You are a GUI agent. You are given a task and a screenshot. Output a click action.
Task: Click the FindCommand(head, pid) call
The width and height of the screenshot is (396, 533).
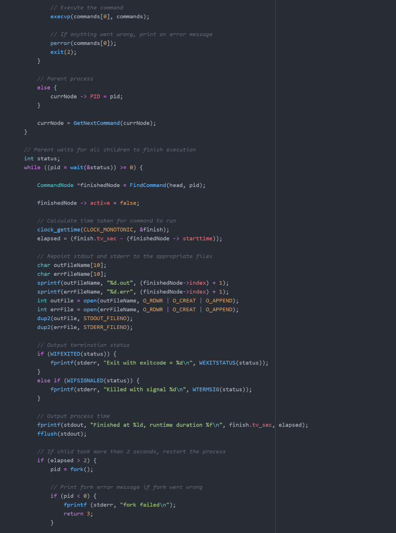[x=168, y=185]
